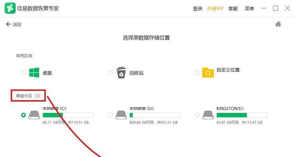Select the 桌面 radio button
The width and height of the screenshot is (295, 157).
pyautogui.click(x=24, y=73)
